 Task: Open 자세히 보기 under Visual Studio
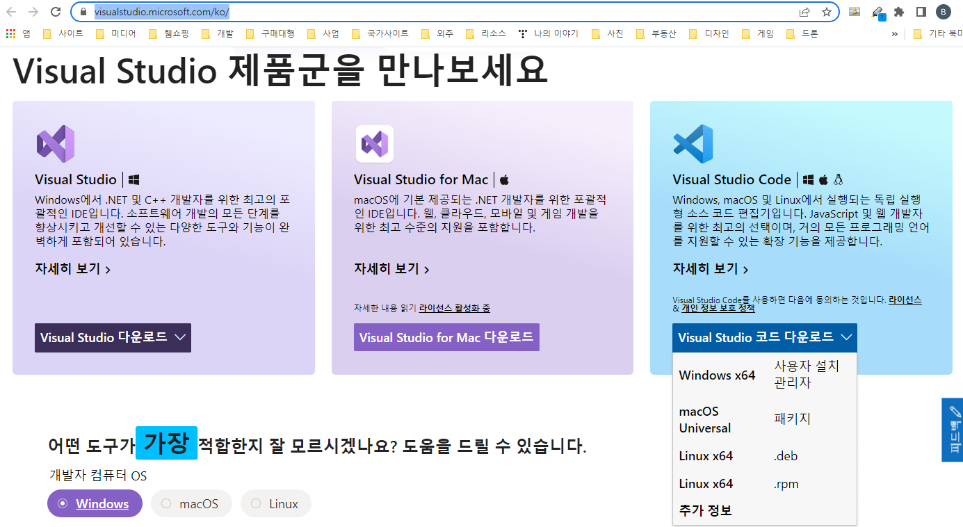pos(73,269)
